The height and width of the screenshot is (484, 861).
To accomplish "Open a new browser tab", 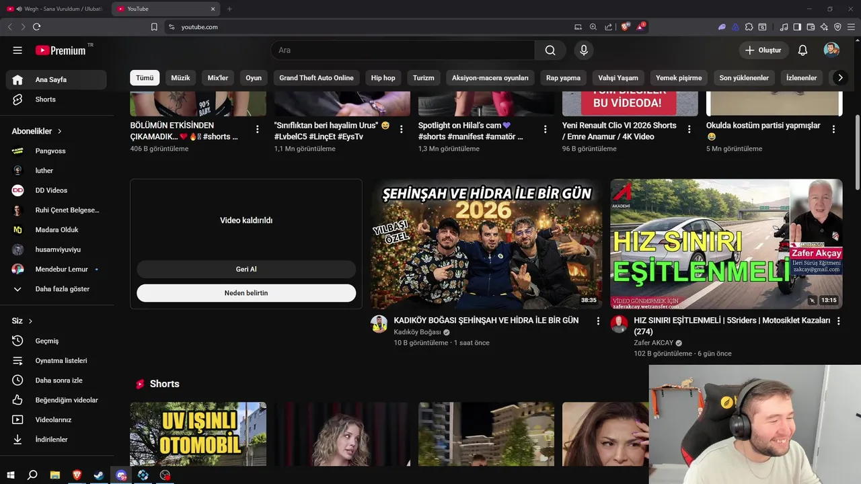I will [x=229, y=9].
